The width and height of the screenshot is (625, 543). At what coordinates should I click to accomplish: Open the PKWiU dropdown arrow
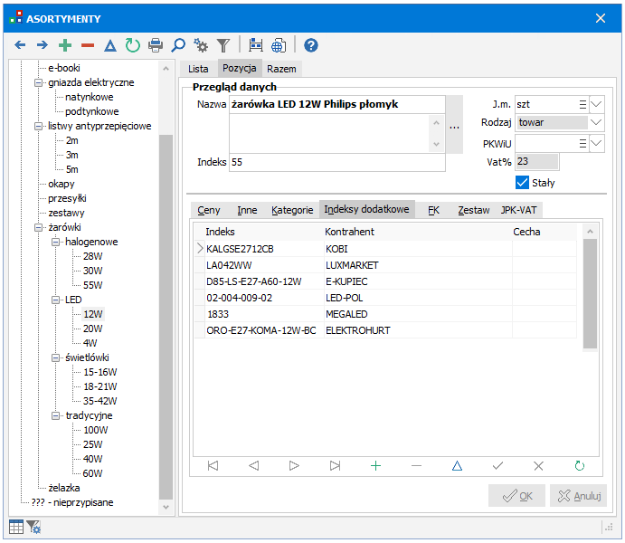[596, 144]
